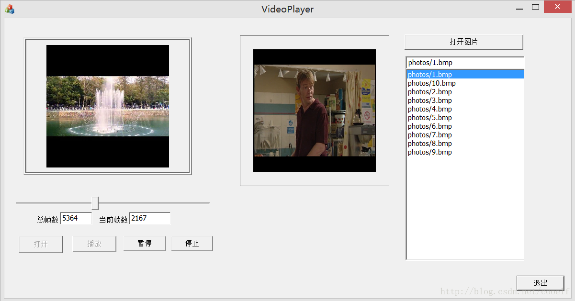Viewport: 575px width, 301px height.
Task: Close the VideoPlayer window
Action: pyautogui.click(x=557, y=7)
